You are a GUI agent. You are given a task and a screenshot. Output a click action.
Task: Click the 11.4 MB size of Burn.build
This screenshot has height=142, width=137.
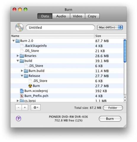click(102, 71)
